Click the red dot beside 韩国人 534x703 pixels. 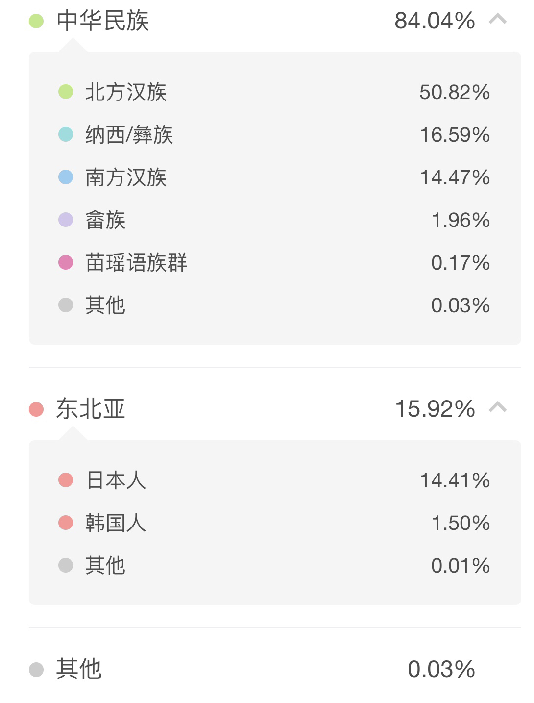(x=66, y=523)
